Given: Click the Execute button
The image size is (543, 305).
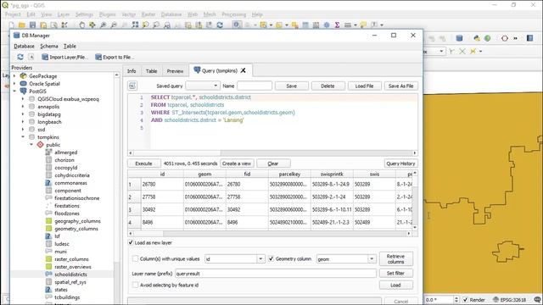Looking at the screenshot, I should (x=143, y=164).
